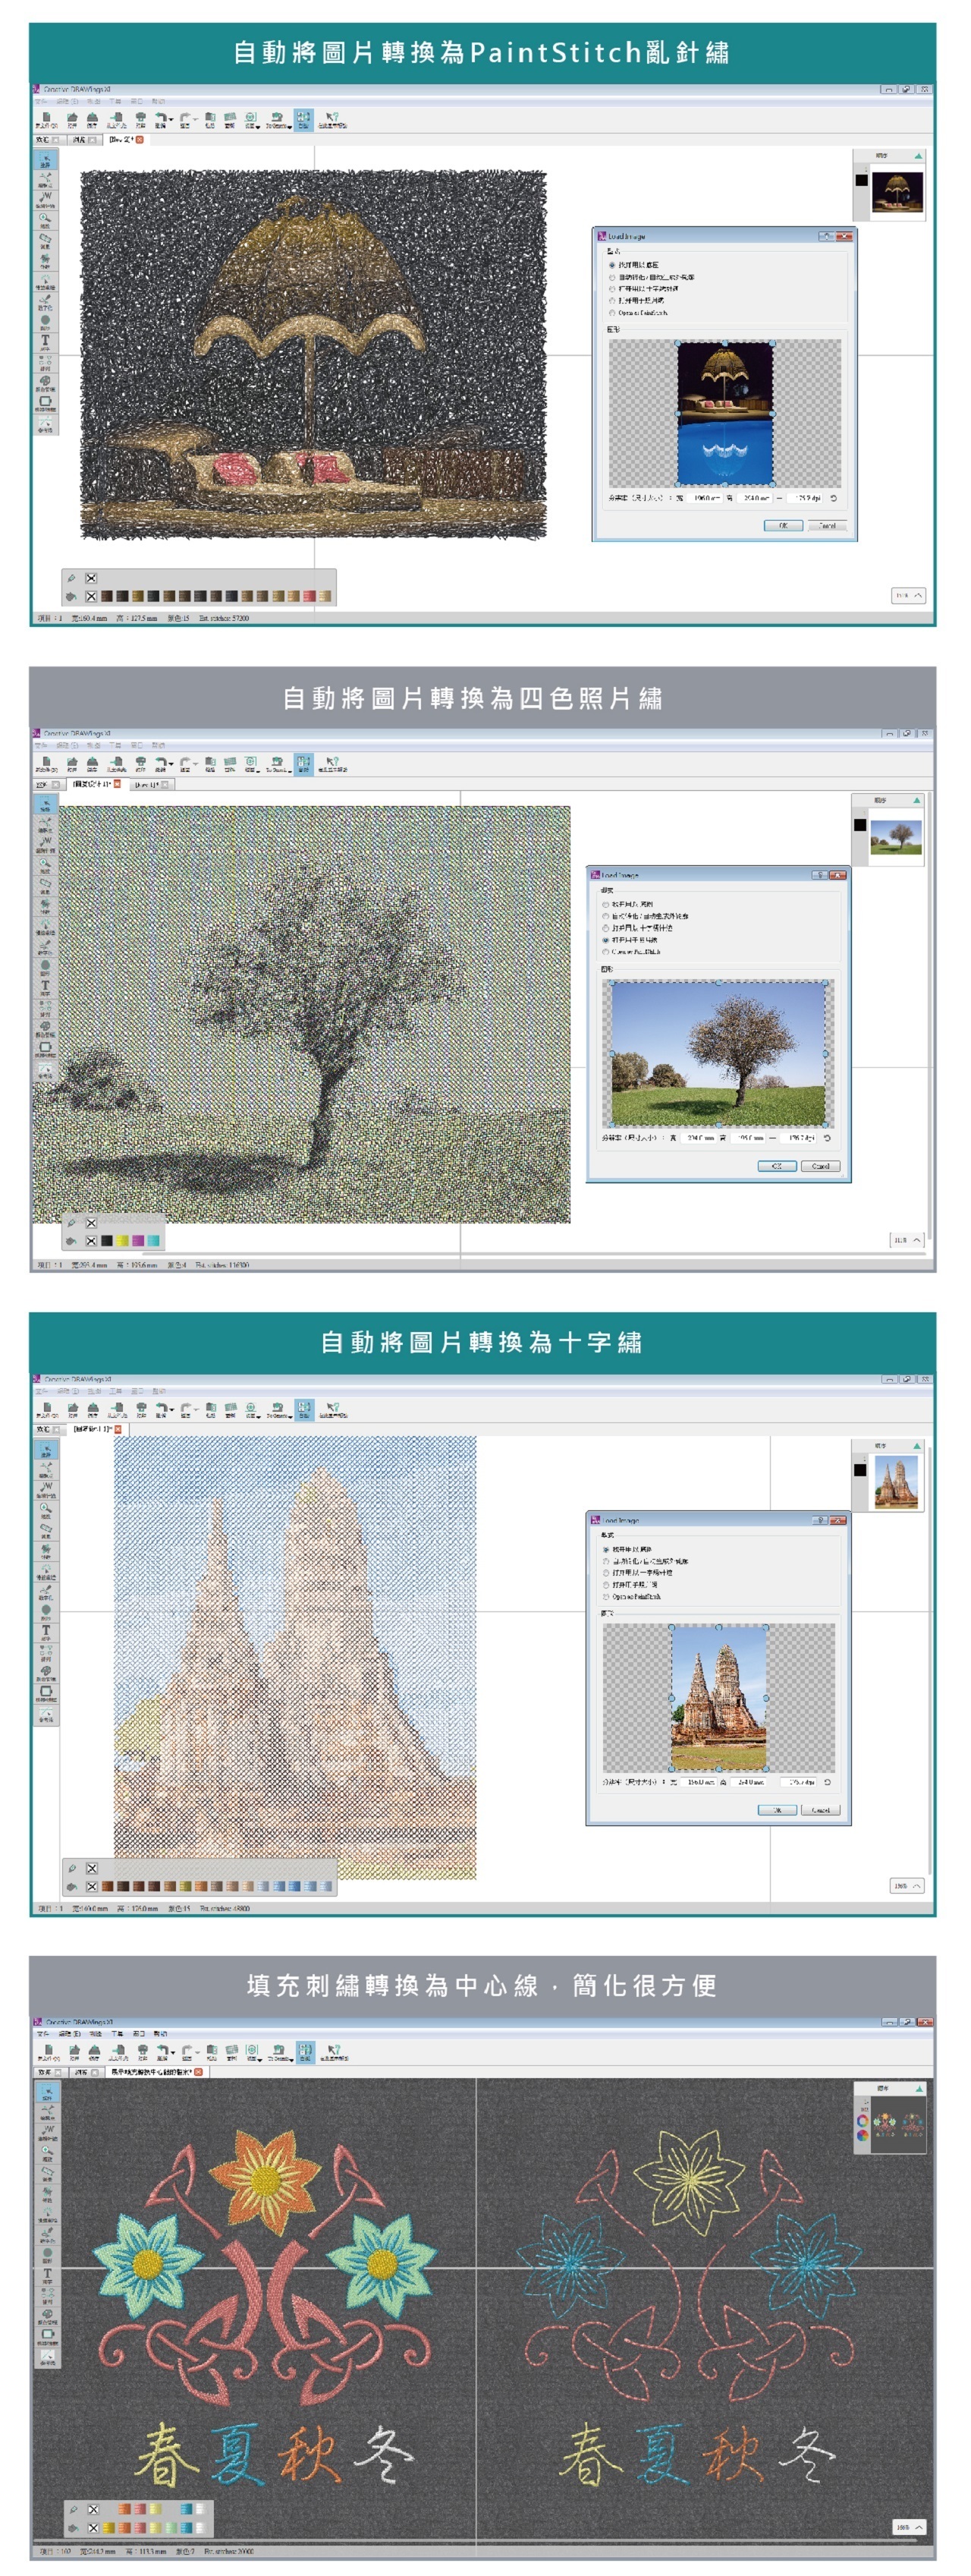Screen dimensions: 971x2576
Task: Collapse the sequence panel triangle in the tree window
Action: tap(916, 800)
